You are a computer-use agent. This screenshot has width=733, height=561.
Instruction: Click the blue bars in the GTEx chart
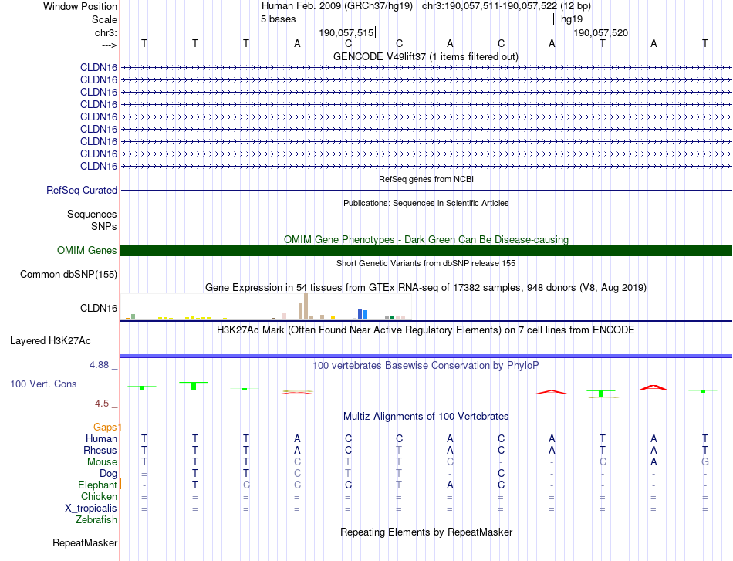363,314
